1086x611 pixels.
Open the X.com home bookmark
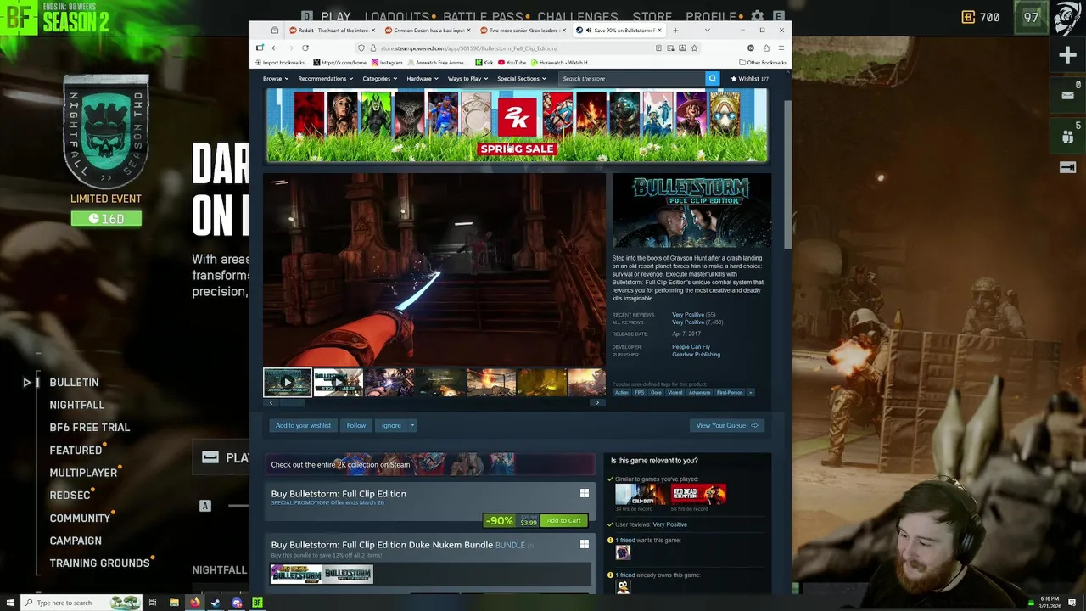tap(340, 62)
